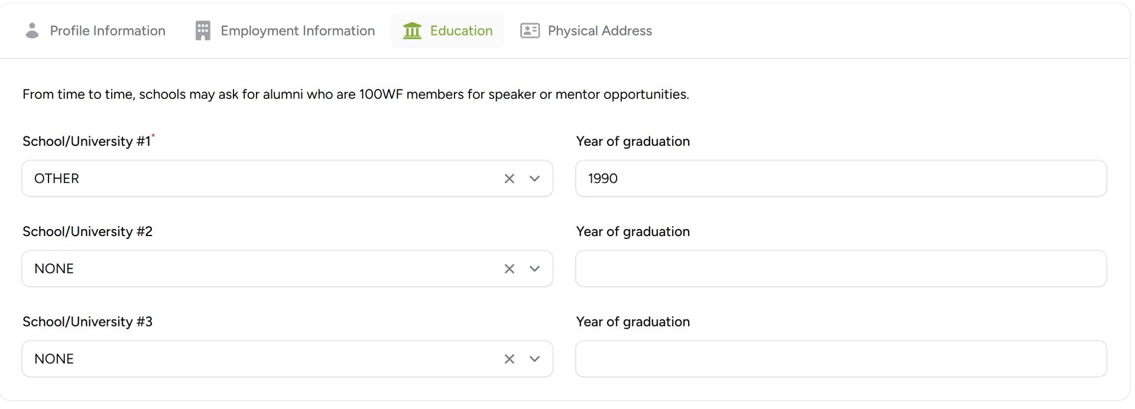Clear the School/University #2 selection
Image resolution: width=1135 pixels, height=409 pixels.
[x=509, y=269]
